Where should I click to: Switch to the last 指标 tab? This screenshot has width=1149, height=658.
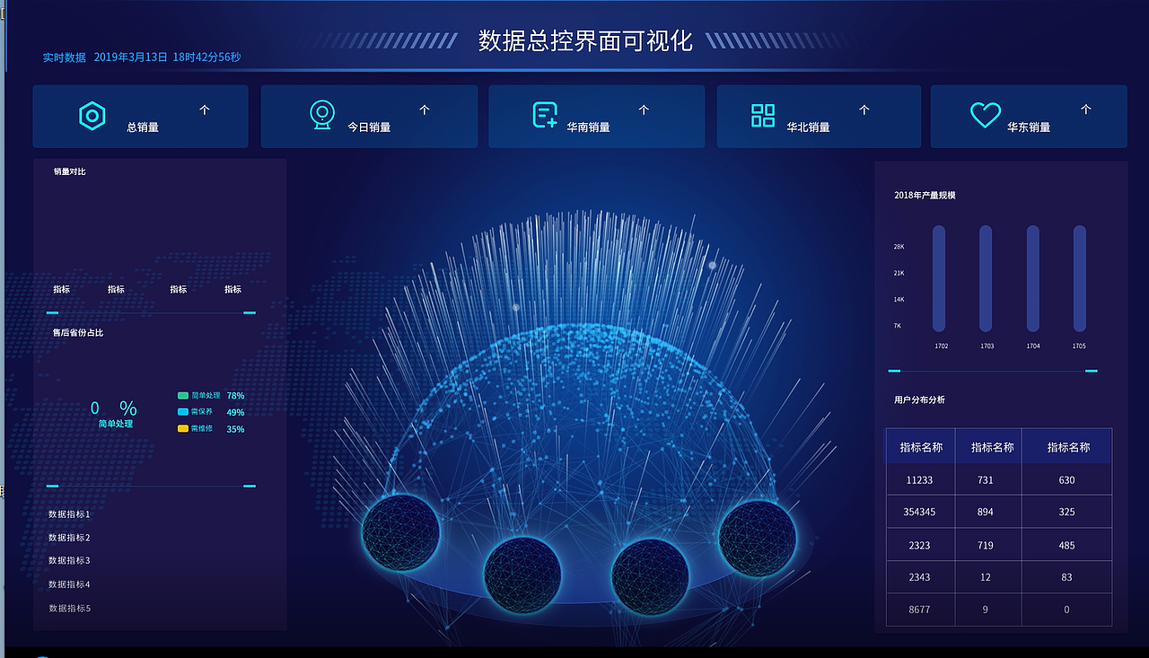pyautogui.click(x=232, y=289)
